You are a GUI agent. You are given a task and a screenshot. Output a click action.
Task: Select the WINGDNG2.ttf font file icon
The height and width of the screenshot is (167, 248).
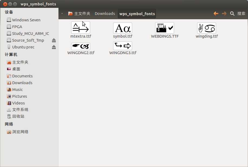[81, 46]
